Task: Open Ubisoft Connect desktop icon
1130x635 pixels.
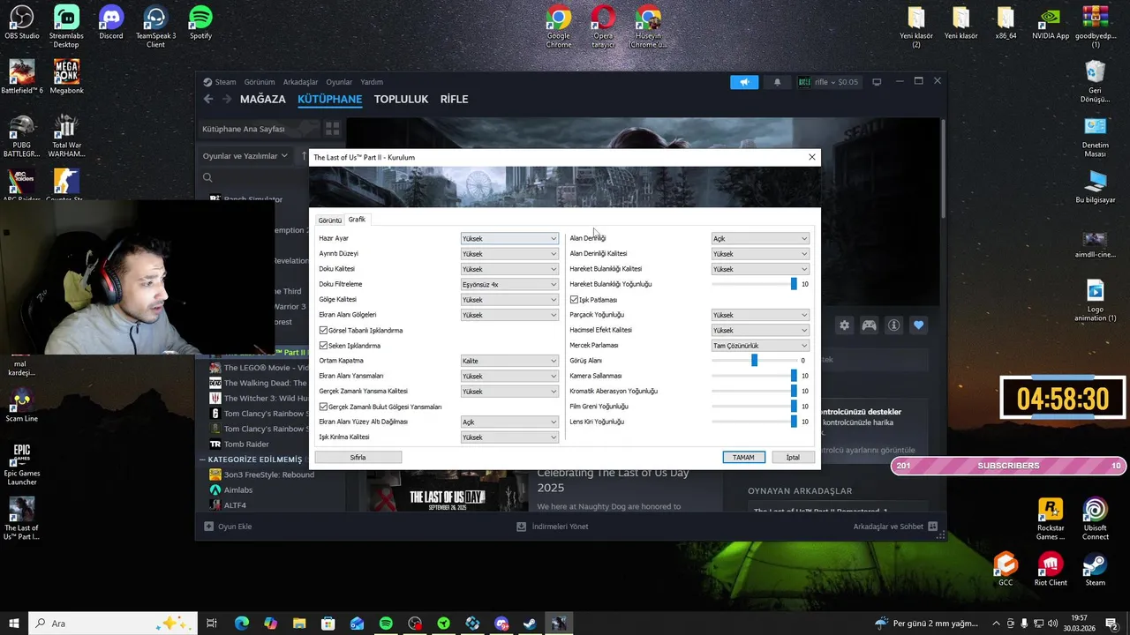Action: click(x=1096, y=519)
